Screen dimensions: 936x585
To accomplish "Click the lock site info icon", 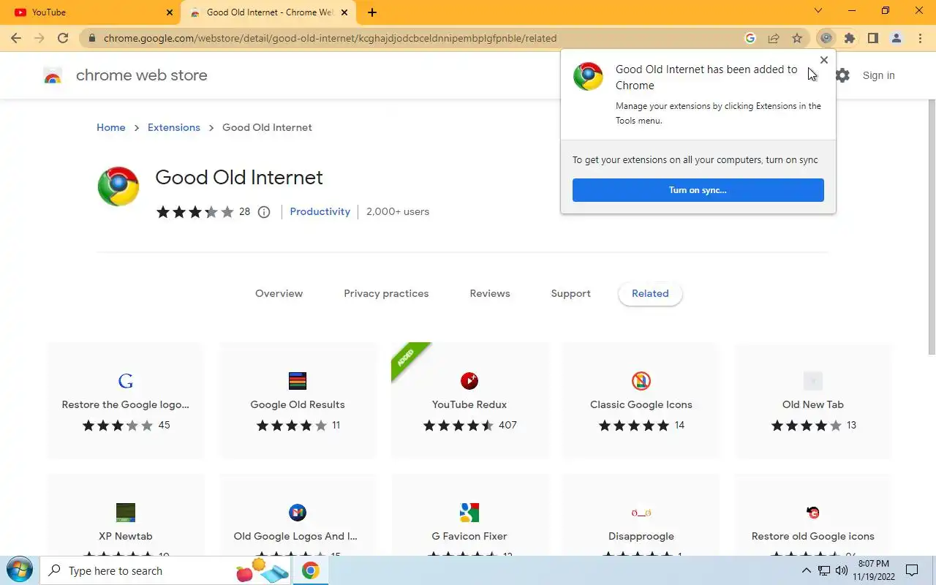I will pyautogui.click(x=92, y=38).
